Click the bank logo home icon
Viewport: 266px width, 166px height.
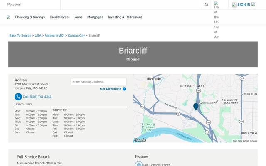pos(8,17)
